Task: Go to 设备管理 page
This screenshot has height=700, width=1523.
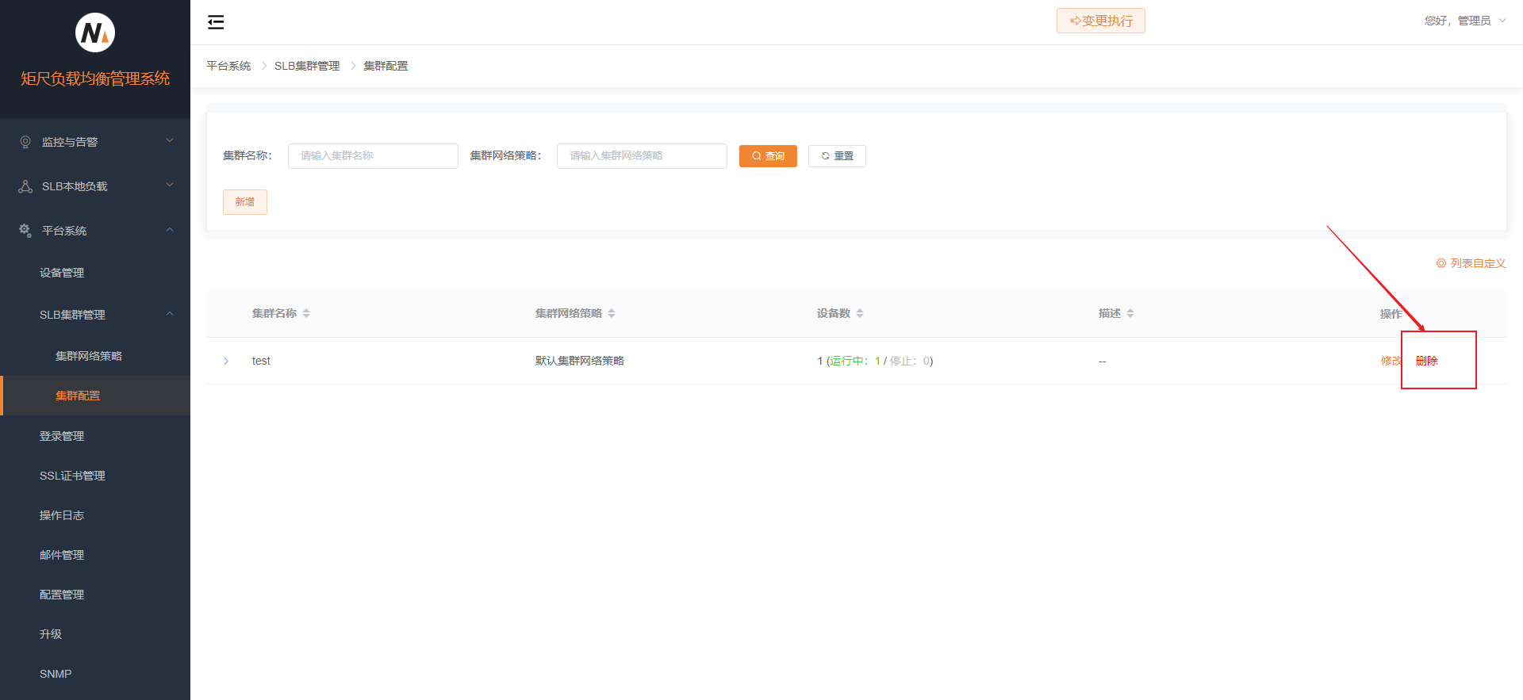Action: coord(62,273)
